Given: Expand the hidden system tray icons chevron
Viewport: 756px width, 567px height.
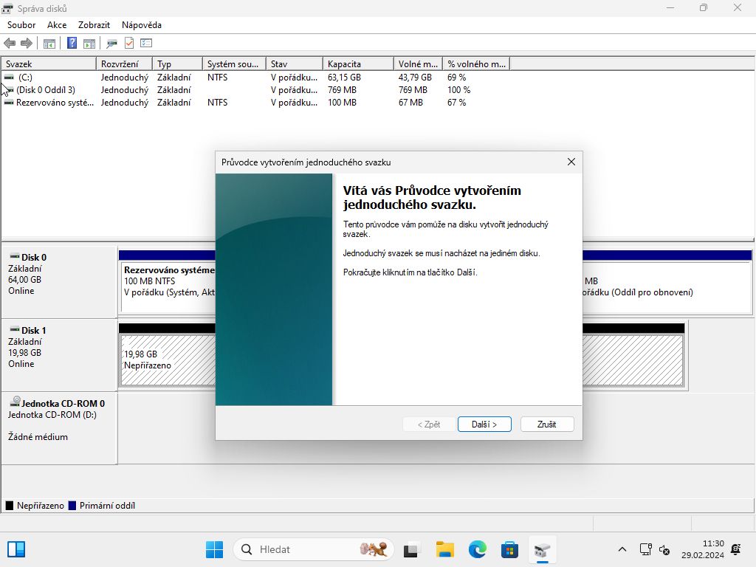Looking at the screenshot, I should pyautogui.click(x=622, y=549).
